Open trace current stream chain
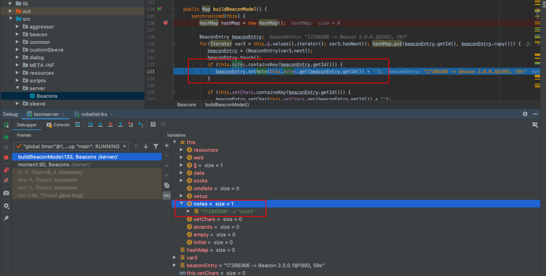Viewport: 546px width, 276px height. 163,125
